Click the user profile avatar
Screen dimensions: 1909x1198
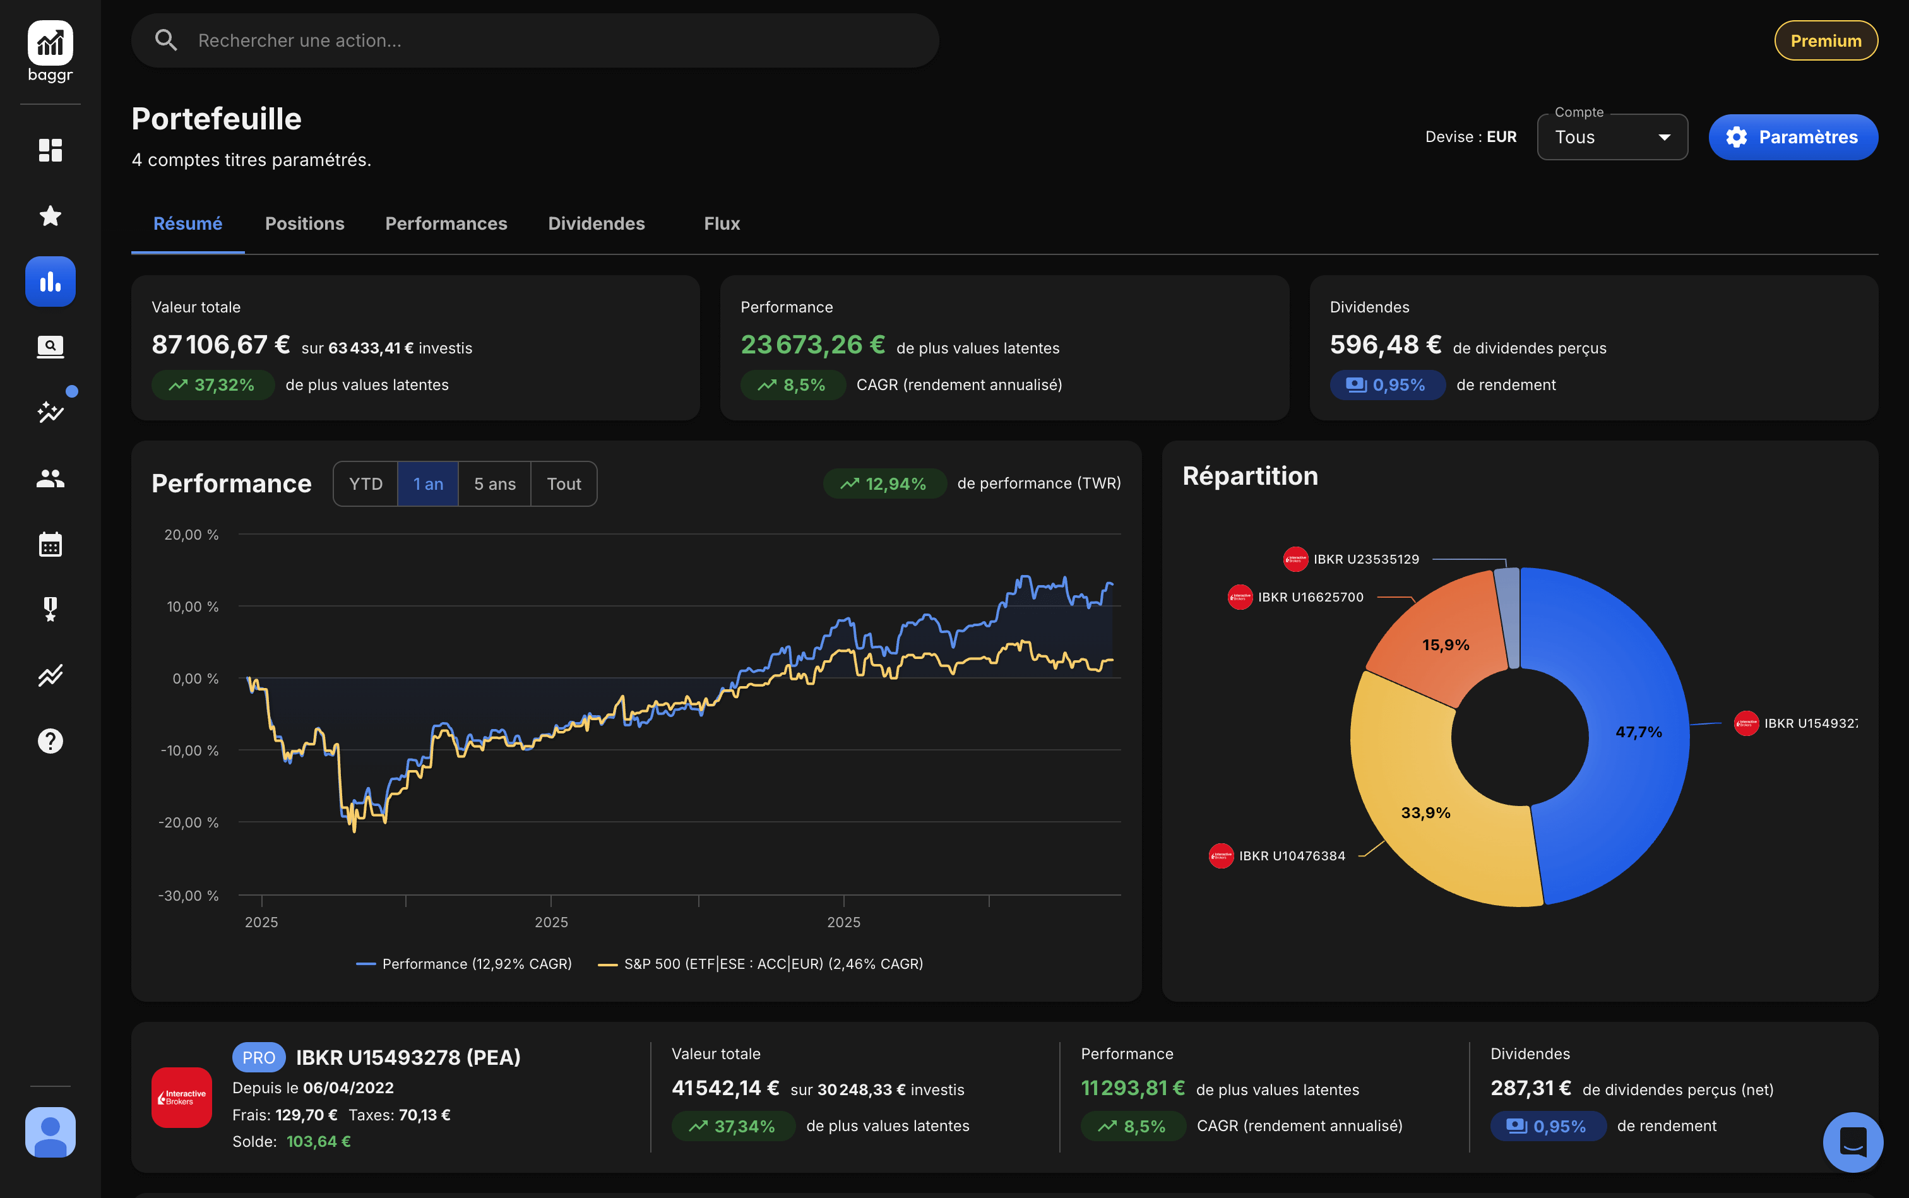[50, 1132]
